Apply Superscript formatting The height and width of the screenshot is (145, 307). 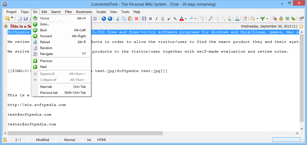(x=169, y=19)
